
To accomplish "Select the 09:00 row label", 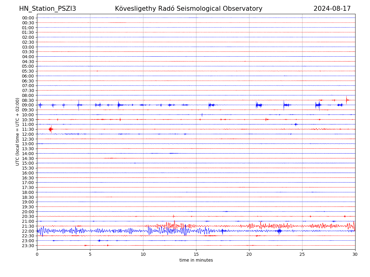I will click(x=28, y=105).
